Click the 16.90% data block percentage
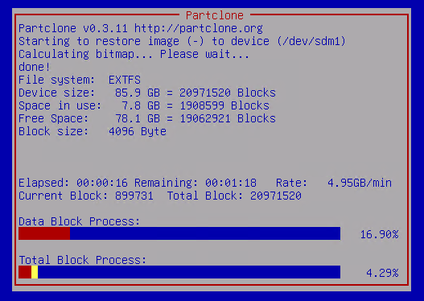Viewport: 424px width, 301px height. [380, 234]
